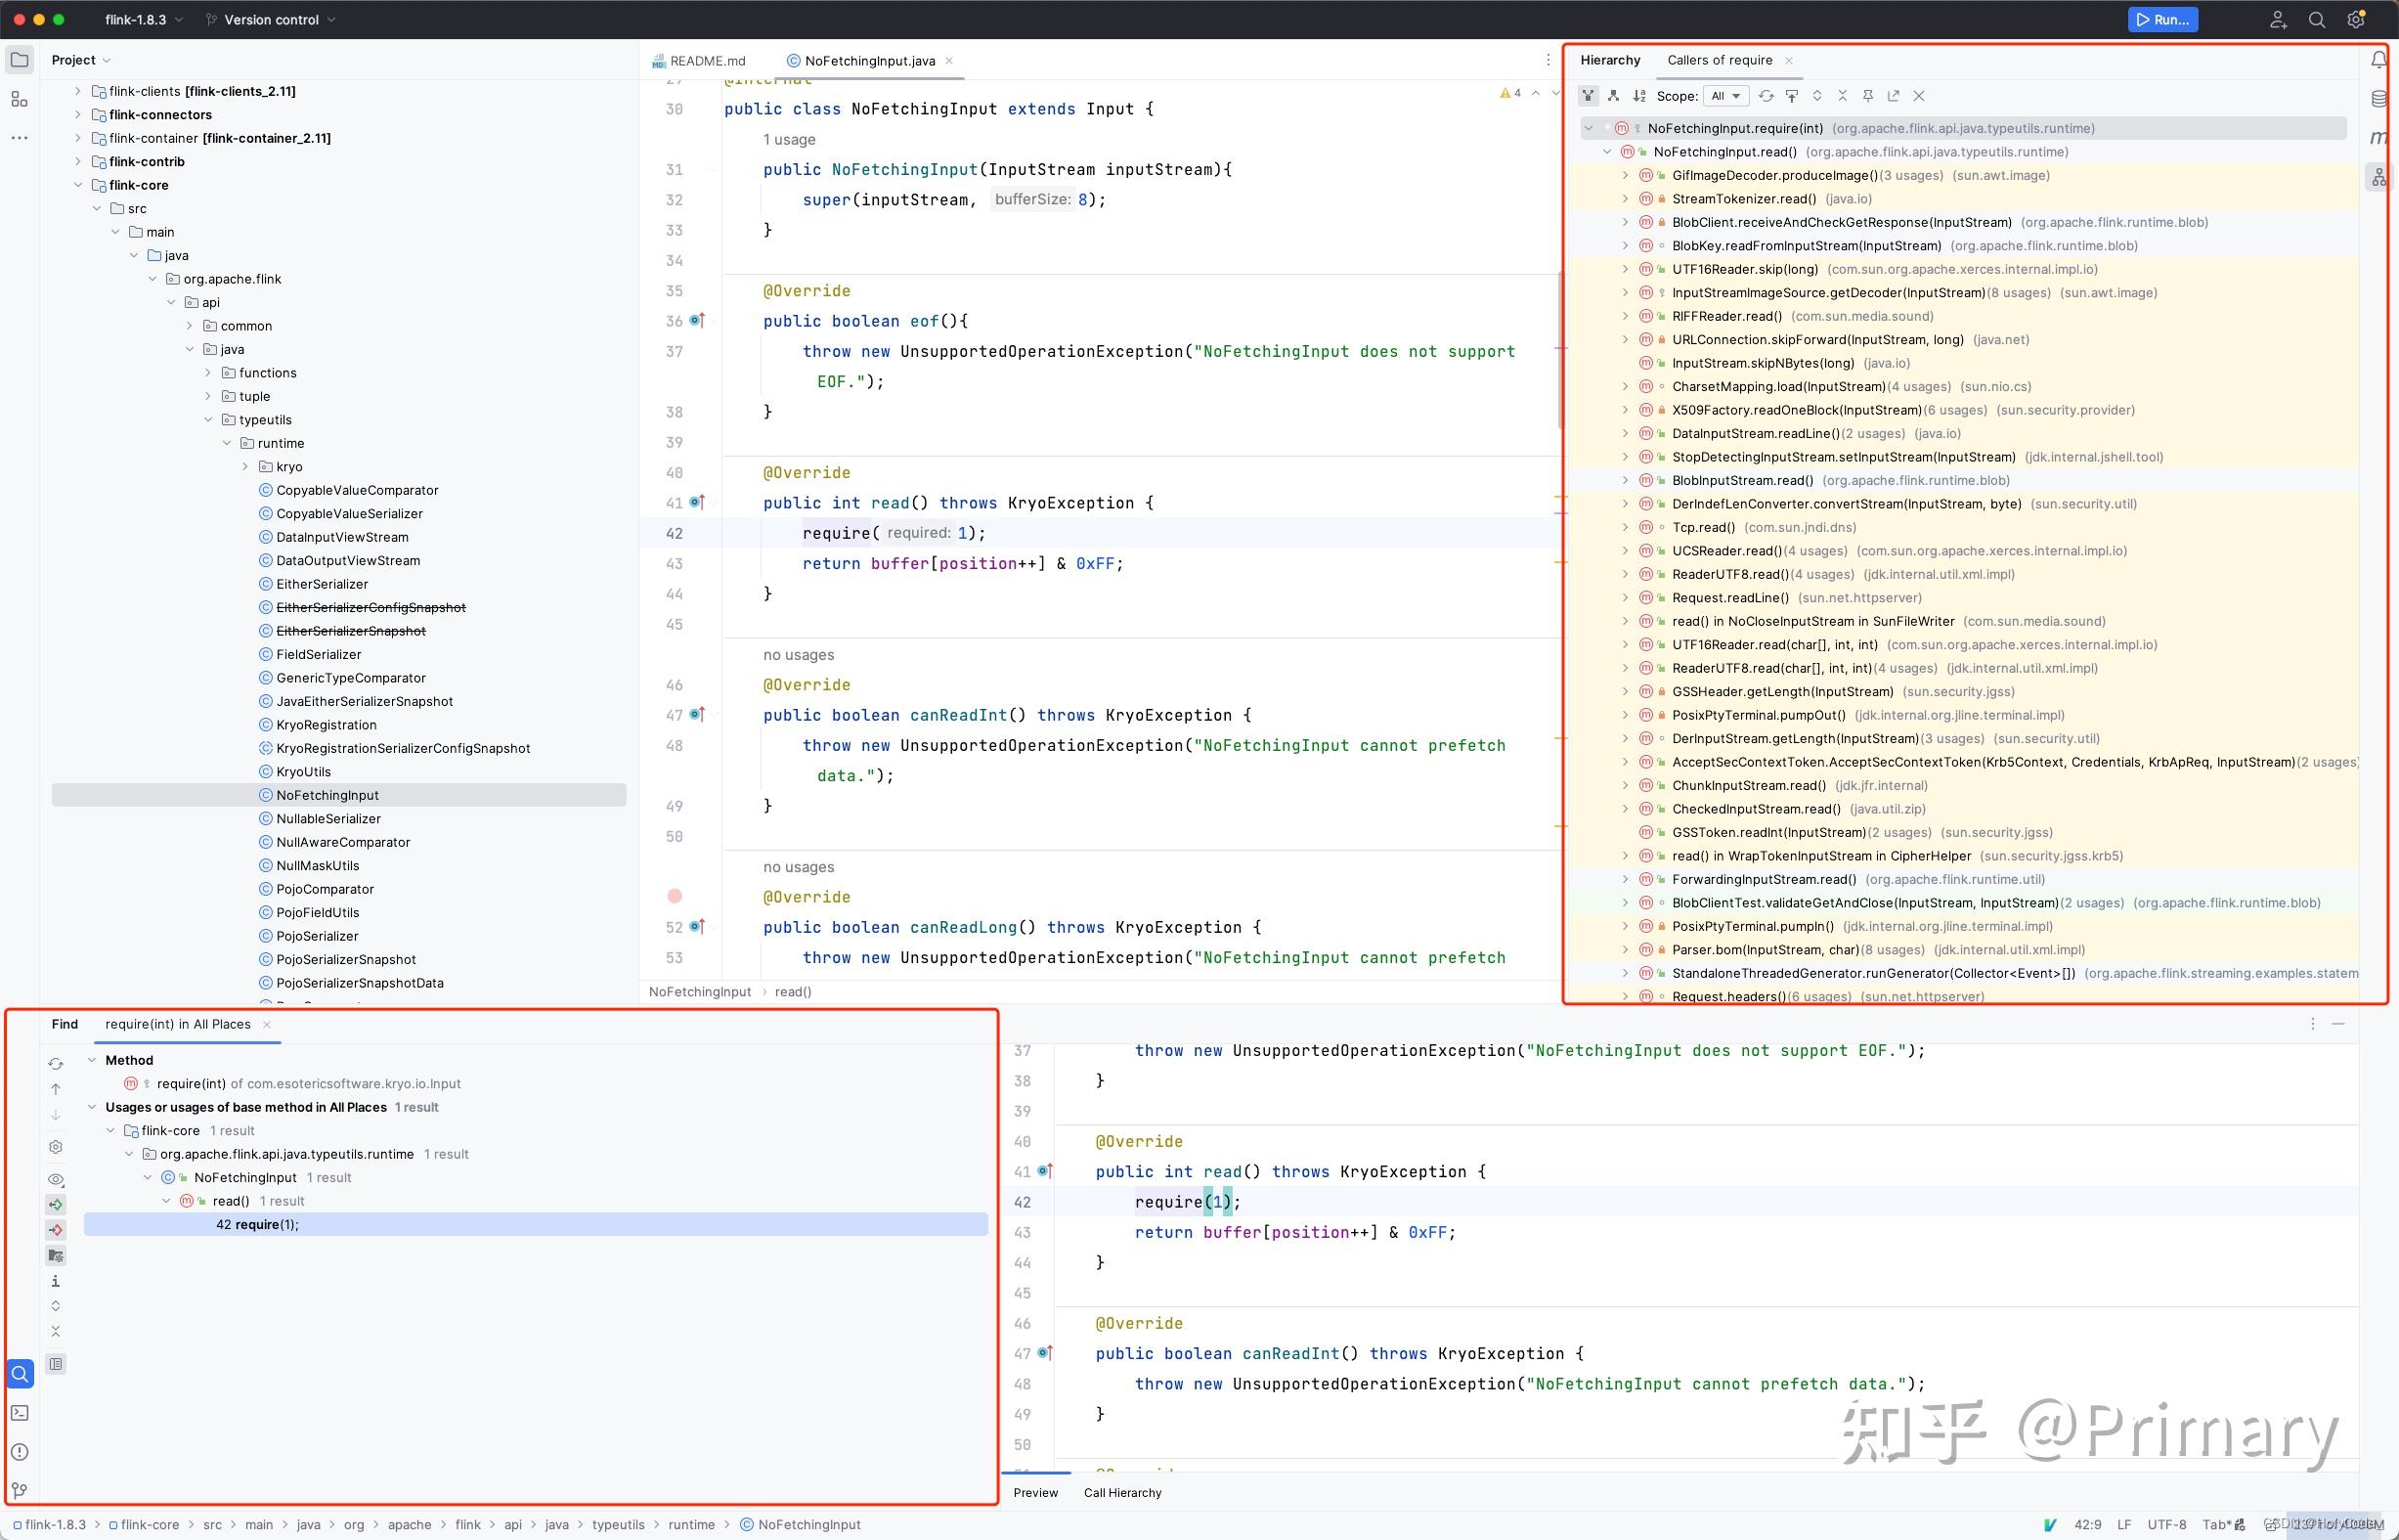Open the IDE Settings gear

2355,19
